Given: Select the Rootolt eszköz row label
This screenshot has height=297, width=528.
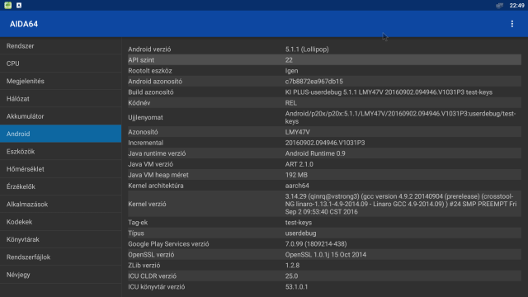Looking at the screenshot, I should tap(150, 71).
